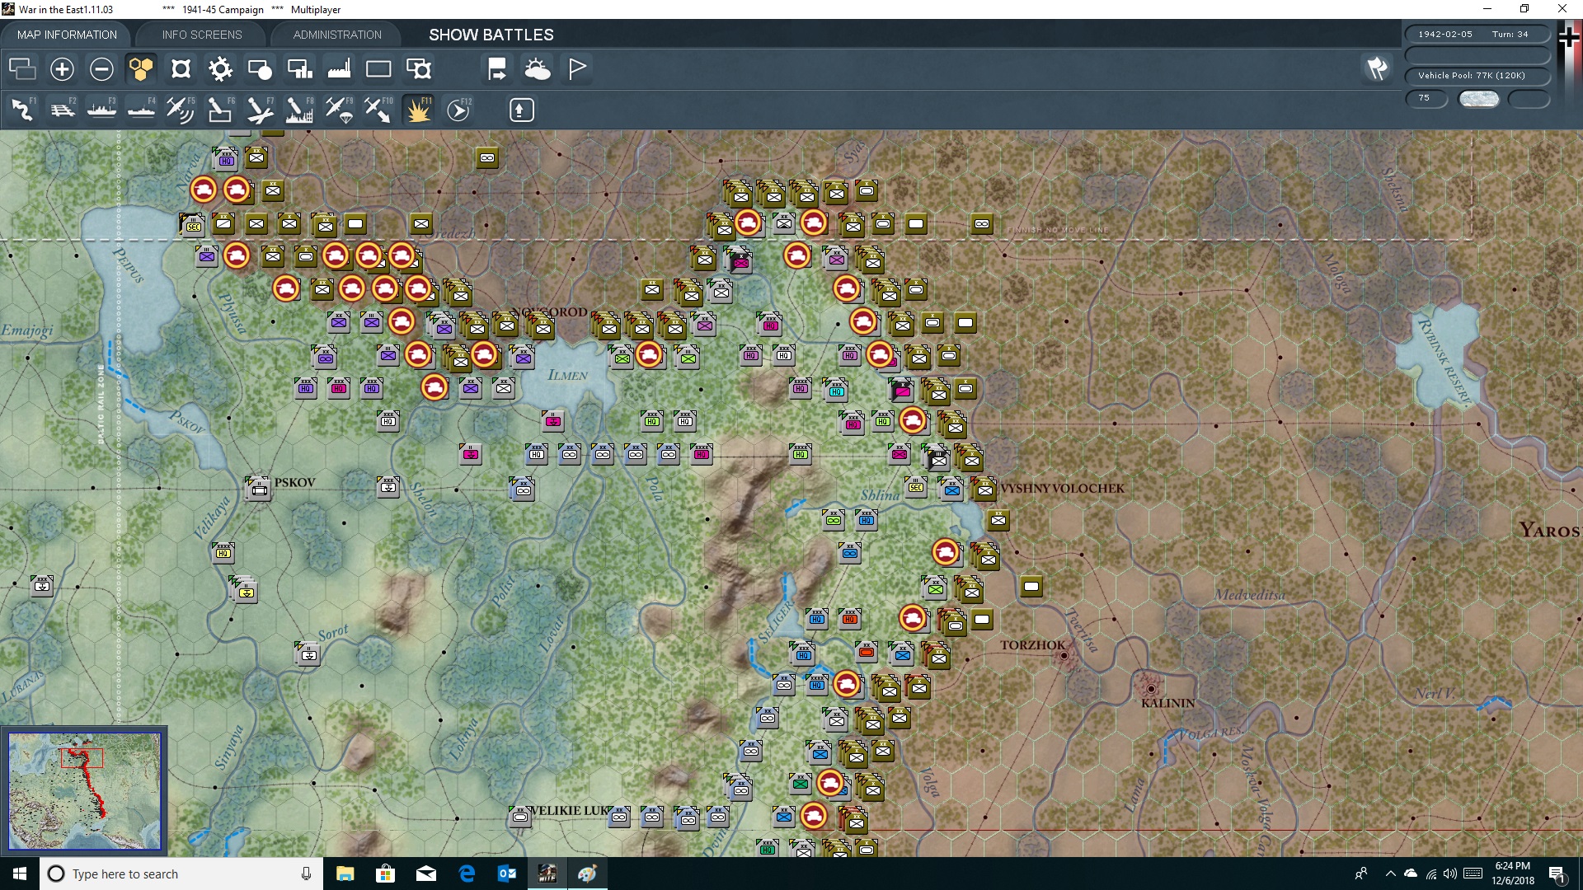Select the F6 bomb unit mode icon
This screenshot has width=1583, height=890.
(220, 109)
